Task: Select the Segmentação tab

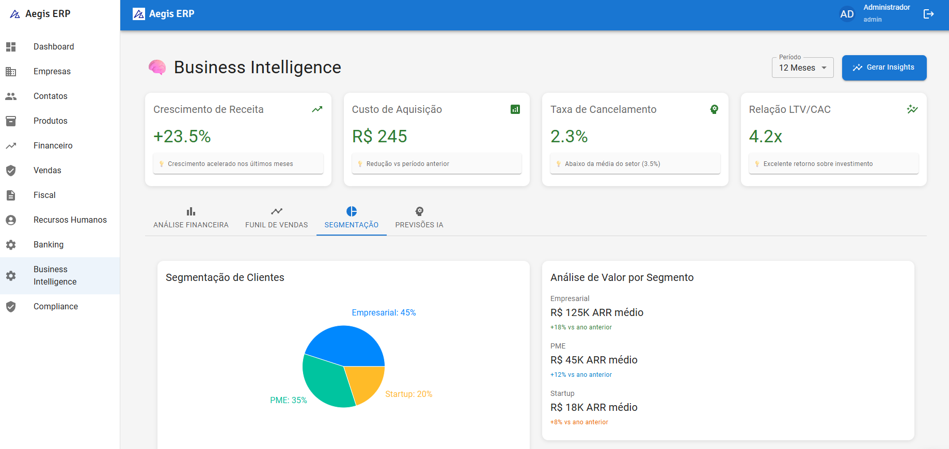Action: click(352, 218)
